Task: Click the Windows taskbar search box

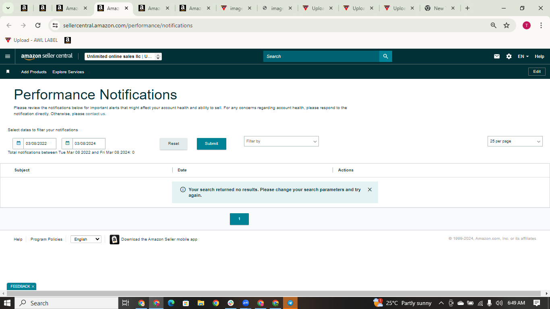Action: pos(66,303)
